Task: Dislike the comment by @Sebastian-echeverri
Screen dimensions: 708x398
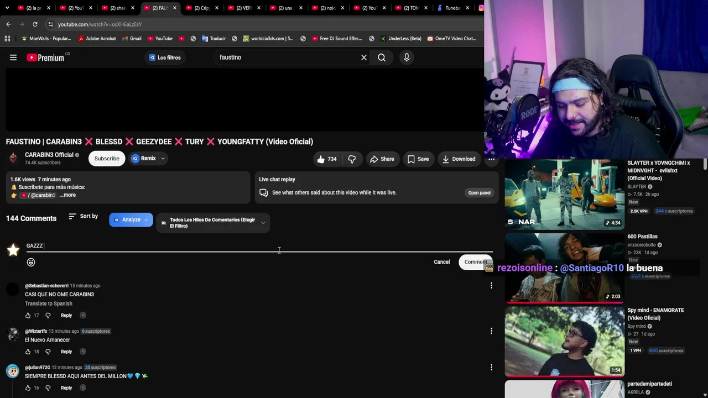Action: point(48,316)
